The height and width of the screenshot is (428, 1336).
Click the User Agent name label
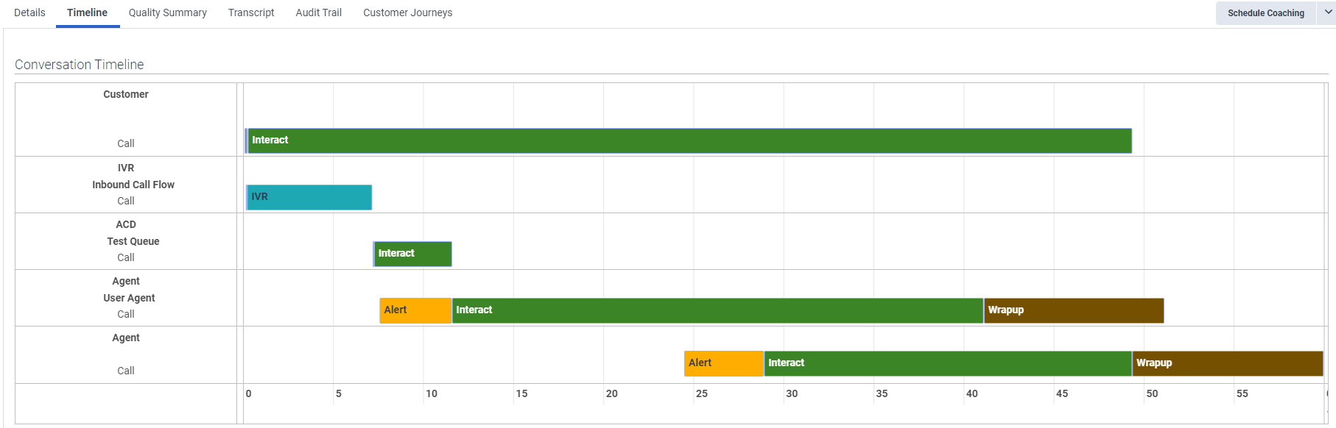pos(129,298)
